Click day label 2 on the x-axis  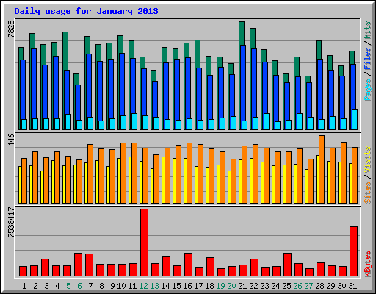point(35,286)
